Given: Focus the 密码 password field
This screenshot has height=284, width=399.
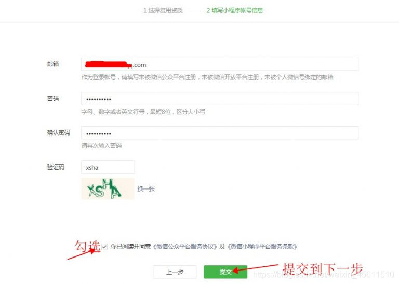Looking at the screenshot, I should (220, 99).
